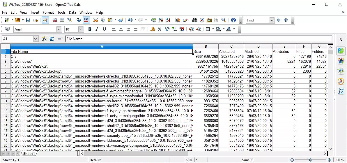The image size is (347, 163).
Task: Select column B header
Action: point(206,46)
